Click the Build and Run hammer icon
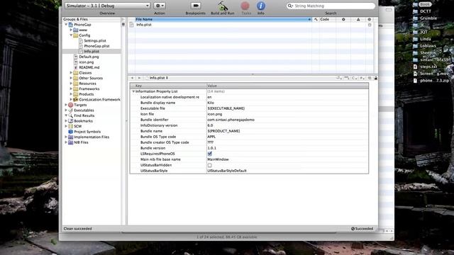454x255 pixels. pyautogui.click(x=222, y=6)
